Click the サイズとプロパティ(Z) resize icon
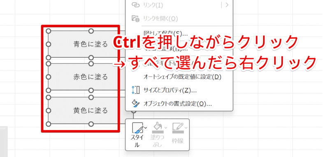This screenshot has height=157, width=334. [135, 90]
